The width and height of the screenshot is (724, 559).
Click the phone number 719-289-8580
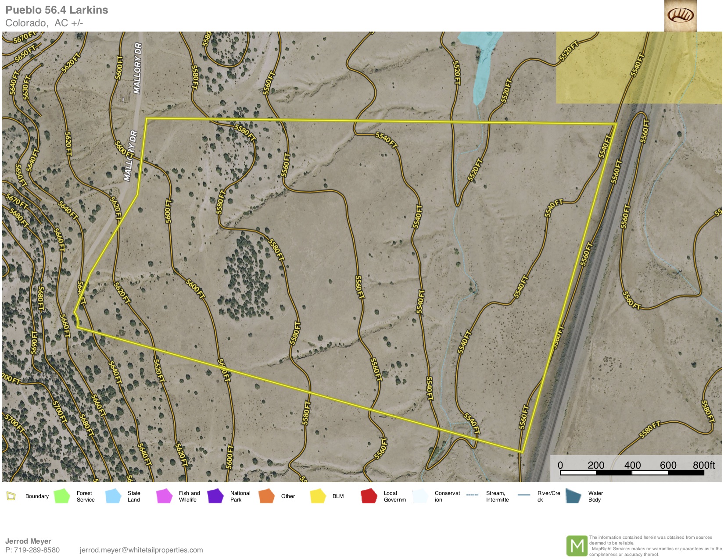pos(37,550)
